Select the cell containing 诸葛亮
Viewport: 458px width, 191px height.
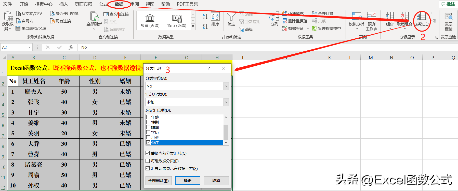(33, 165)
